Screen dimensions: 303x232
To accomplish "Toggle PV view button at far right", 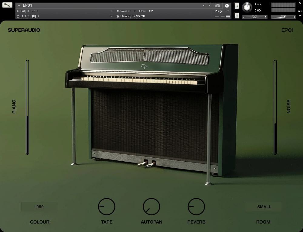I will [x=300, y=15].
